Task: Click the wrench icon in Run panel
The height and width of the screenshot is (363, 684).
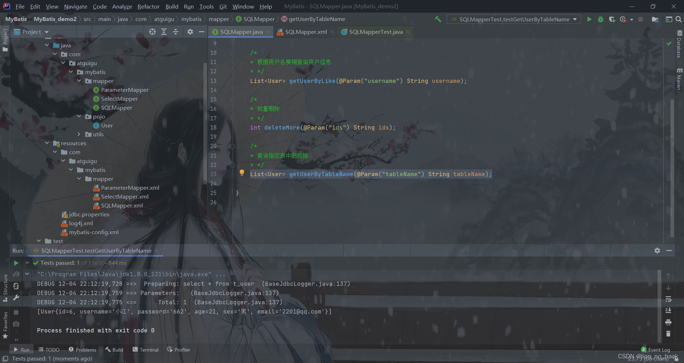Action: tap(16, 298)
